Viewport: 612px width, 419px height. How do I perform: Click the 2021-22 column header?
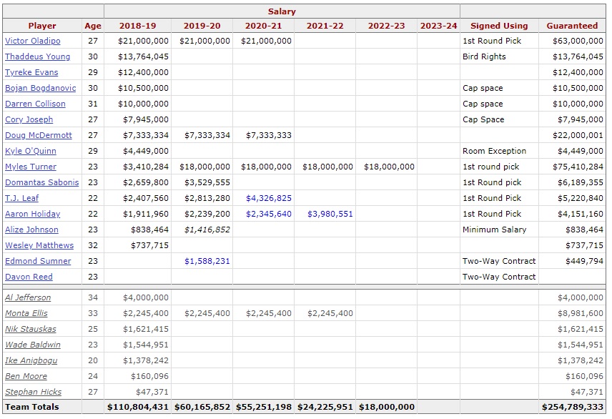click(x=325, y=26)
